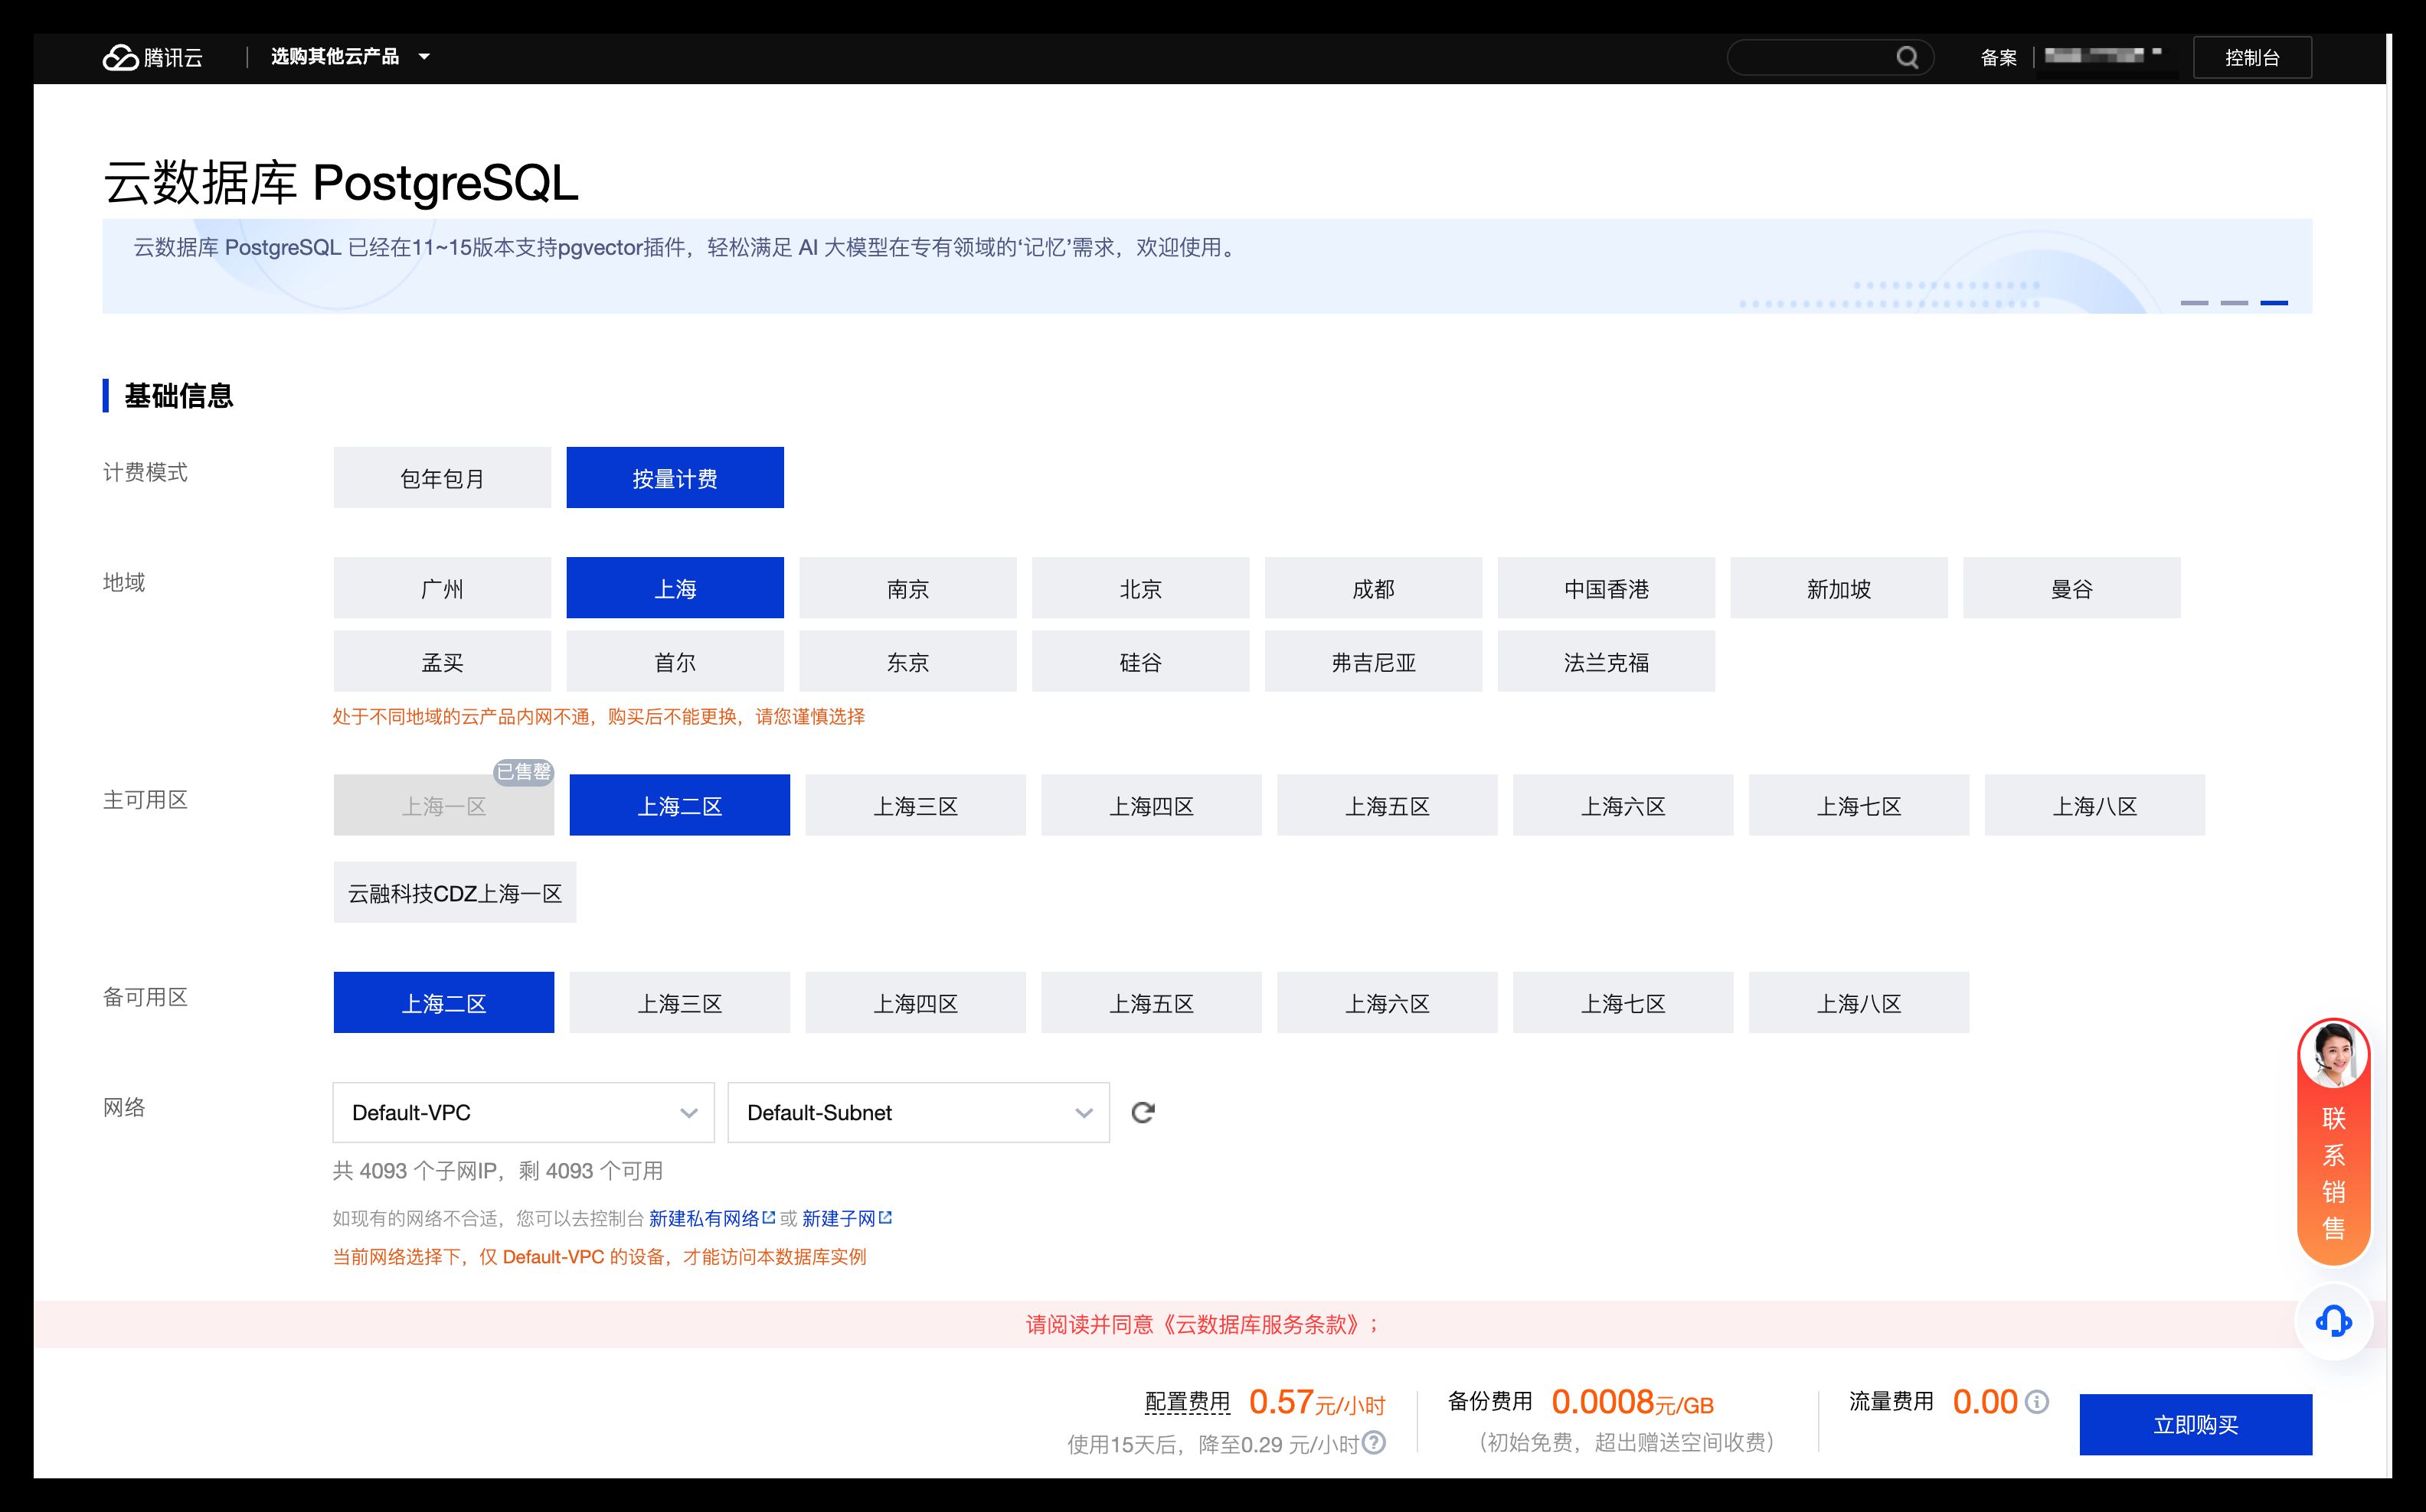The width and height of the screenshot is (2426, 1512).
Task: Choose the 成都 region
Action: (1373, 587)
